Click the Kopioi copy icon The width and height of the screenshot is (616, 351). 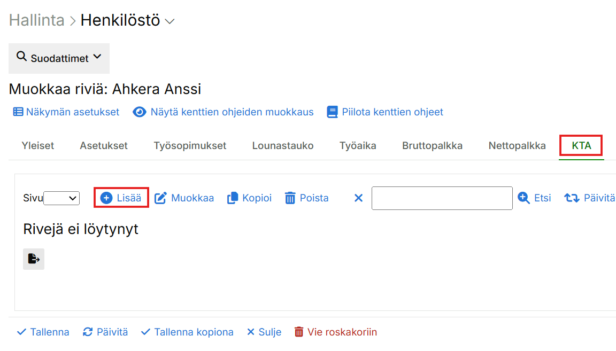233,198
